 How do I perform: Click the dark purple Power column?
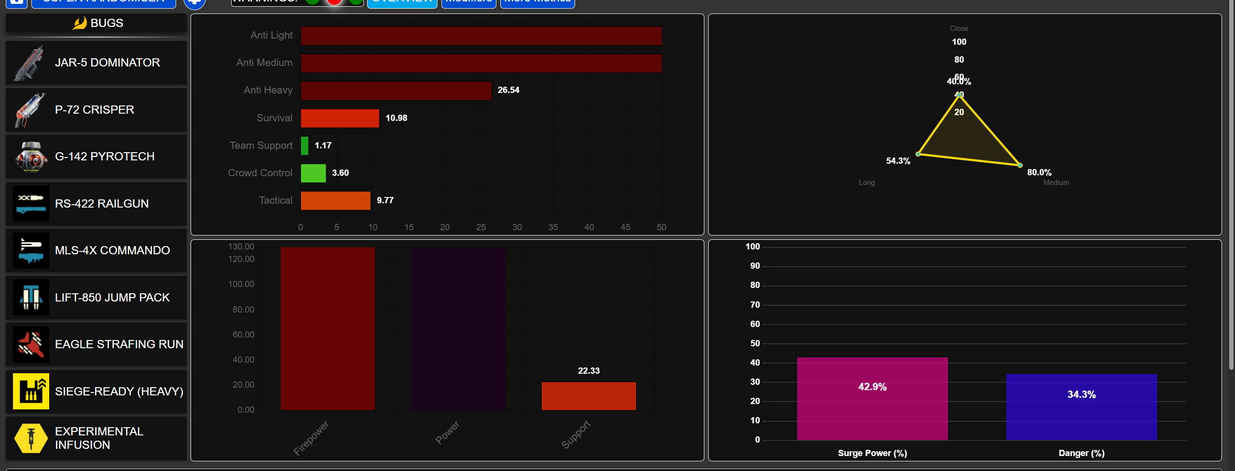[x=458, y=328]
